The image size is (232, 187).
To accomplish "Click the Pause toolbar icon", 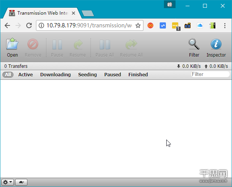I will click(x=57, y=44).
